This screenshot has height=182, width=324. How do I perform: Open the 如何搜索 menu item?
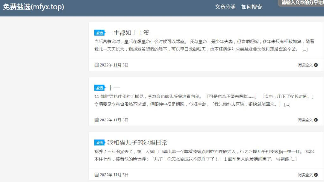pyautogui.click(x=252, y=7)
